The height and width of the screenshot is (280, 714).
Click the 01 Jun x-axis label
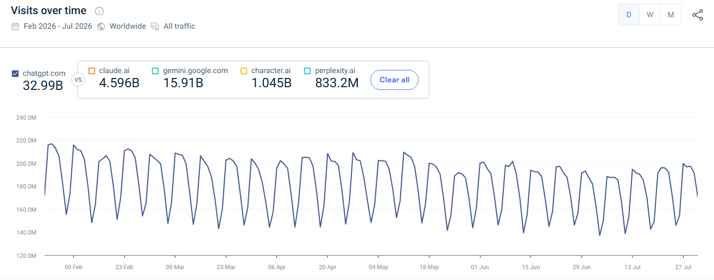pyautogui.click(x=480, y=267)
